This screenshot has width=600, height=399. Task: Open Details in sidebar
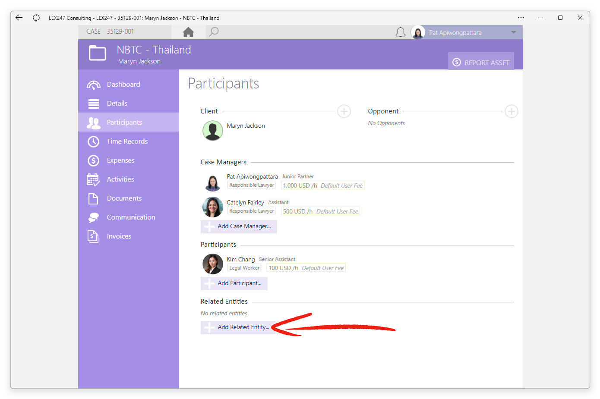(x=129, y=103)
